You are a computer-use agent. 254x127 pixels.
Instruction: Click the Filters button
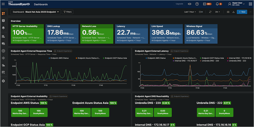coord(67,12)
